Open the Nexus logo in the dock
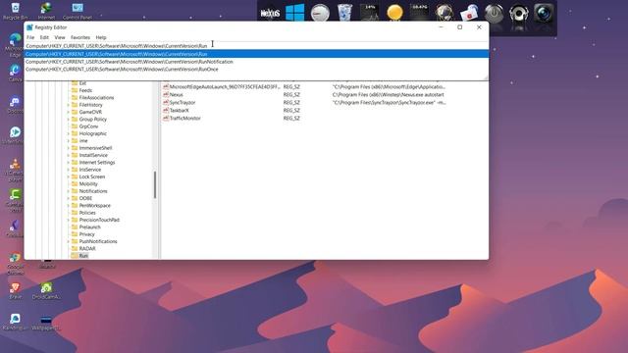 coord(270,13)
